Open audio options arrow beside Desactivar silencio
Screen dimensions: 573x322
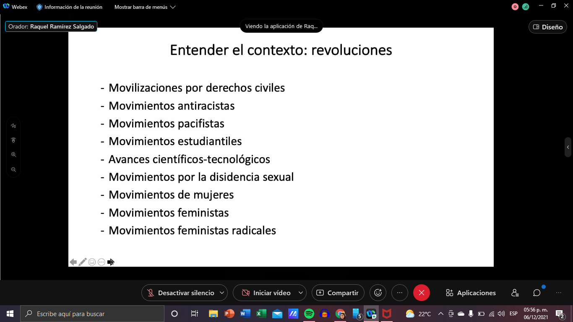click(222, 293)
